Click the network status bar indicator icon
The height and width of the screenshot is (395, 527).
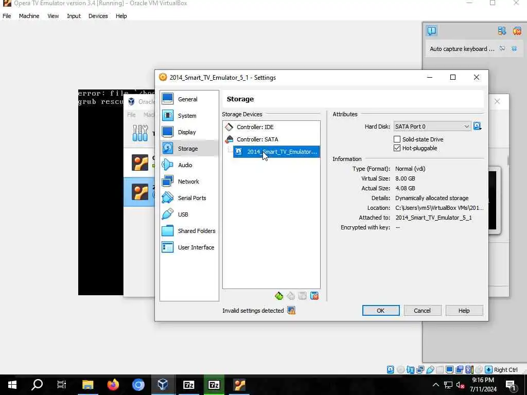[420, 370]
